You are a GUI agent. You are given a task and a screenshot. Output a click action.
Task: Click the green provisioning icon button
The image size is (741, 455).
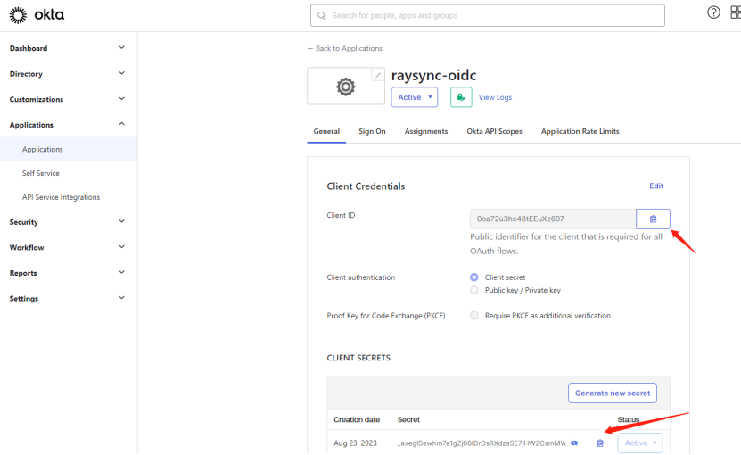[x=461, y=97]
